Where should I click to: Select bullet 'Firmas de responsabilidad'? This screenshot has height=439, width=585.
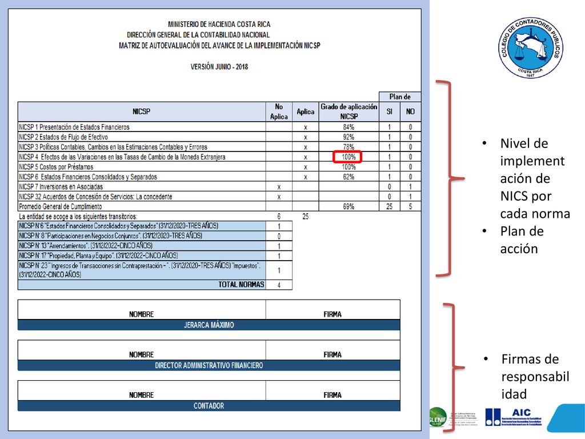click(535, 376)
